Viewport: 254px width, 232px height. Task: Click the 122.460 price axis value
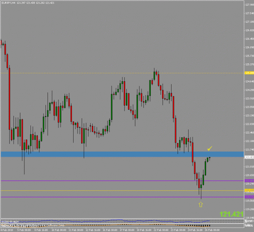click(x=250, y=132)
